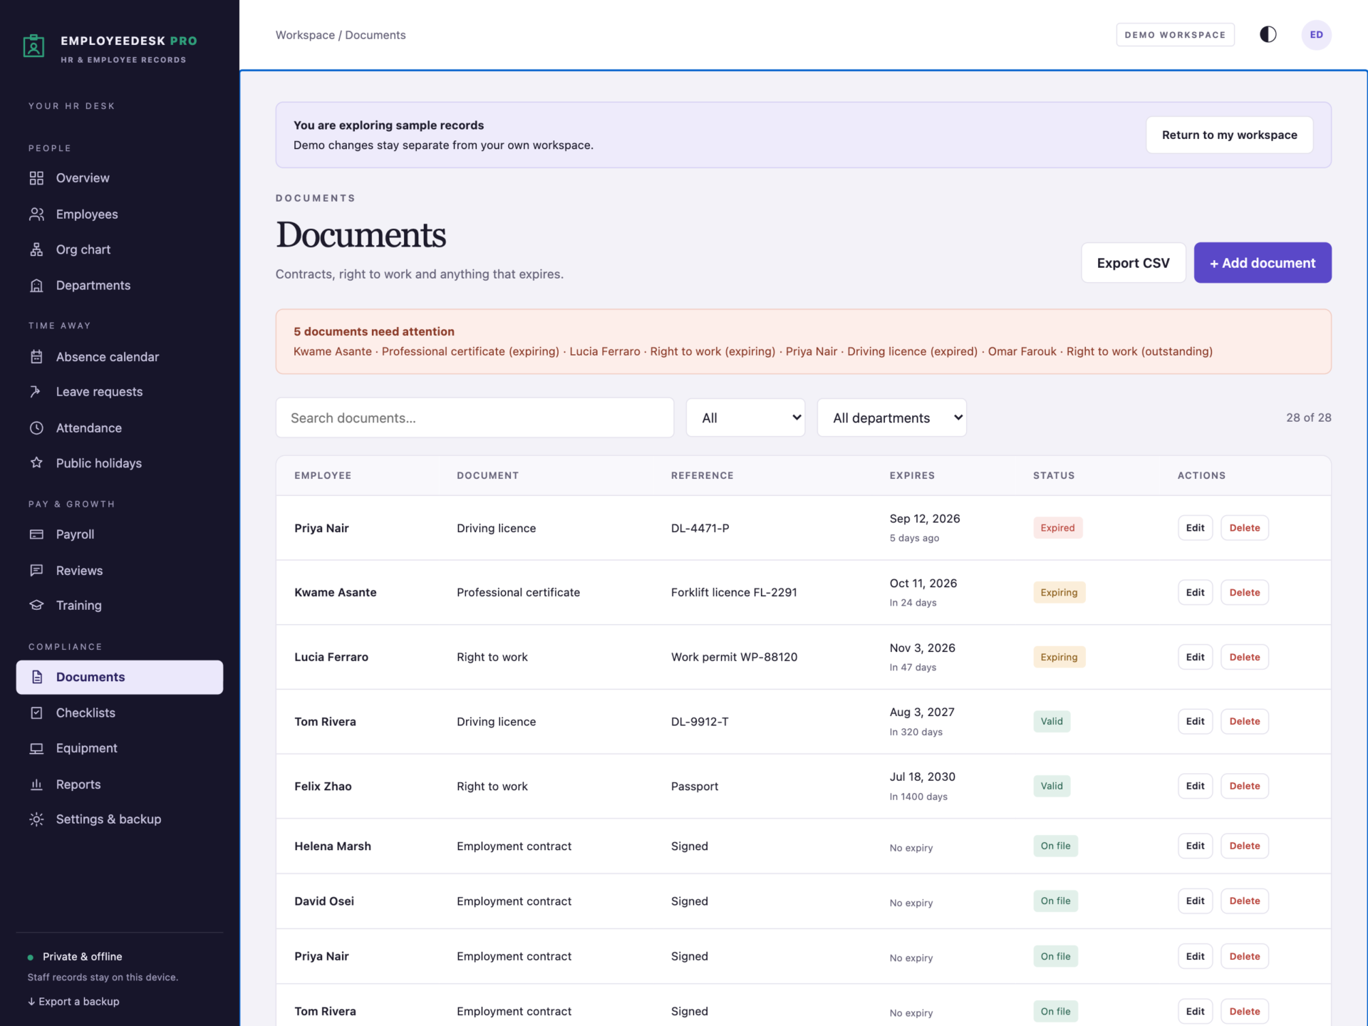Click the Reports bar chart icon

pyautogui.click(x=36, y=784)
